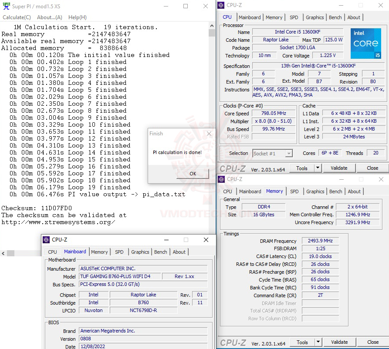
Task: Select Mainboard tab in top CPU-Z window
Action: (x=250, y=17)
